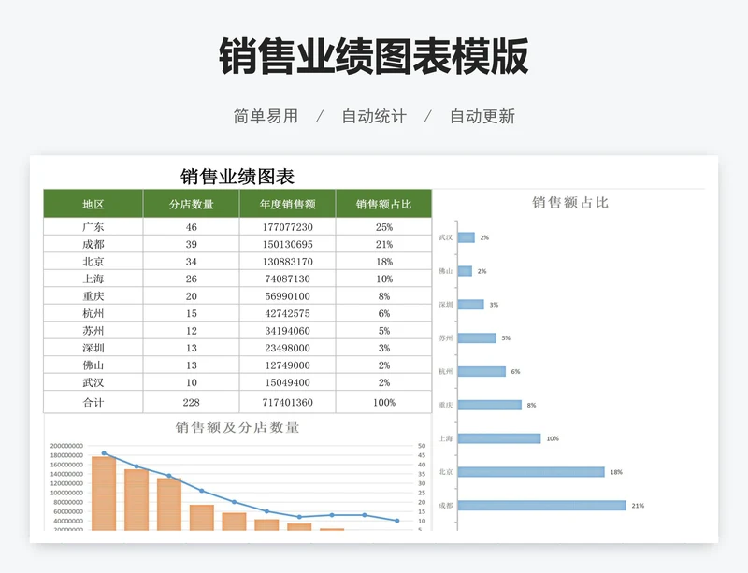
Task: Select sales value 23498000
Action: (x=287, y=348)
